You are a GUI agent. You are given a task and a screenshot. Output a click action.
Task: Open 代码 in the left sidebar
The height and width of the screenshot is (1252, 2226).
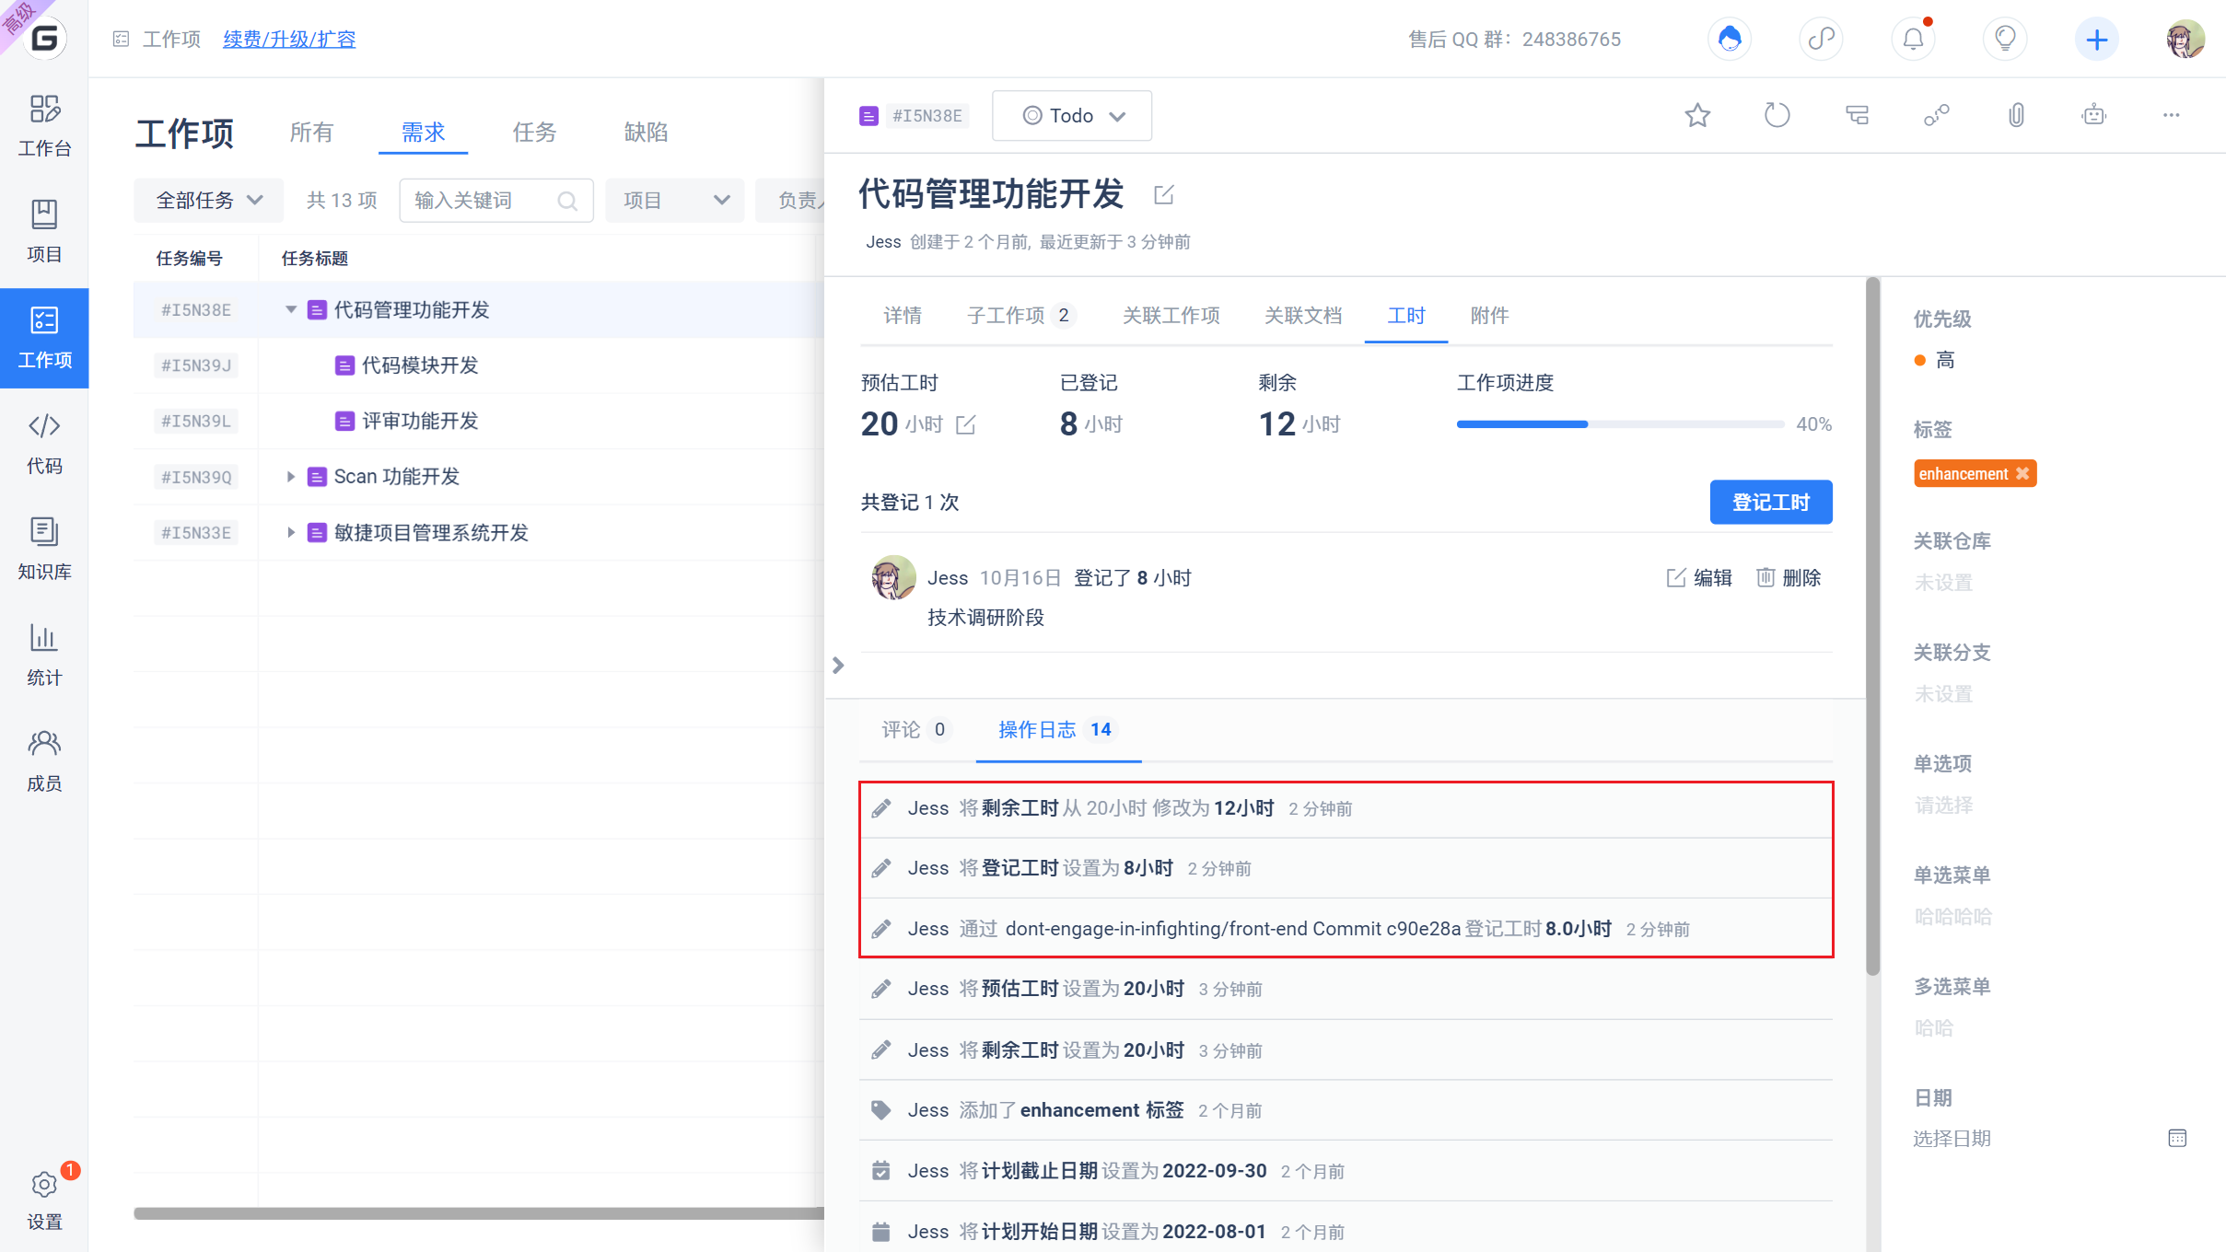click(x=44, y=443)
